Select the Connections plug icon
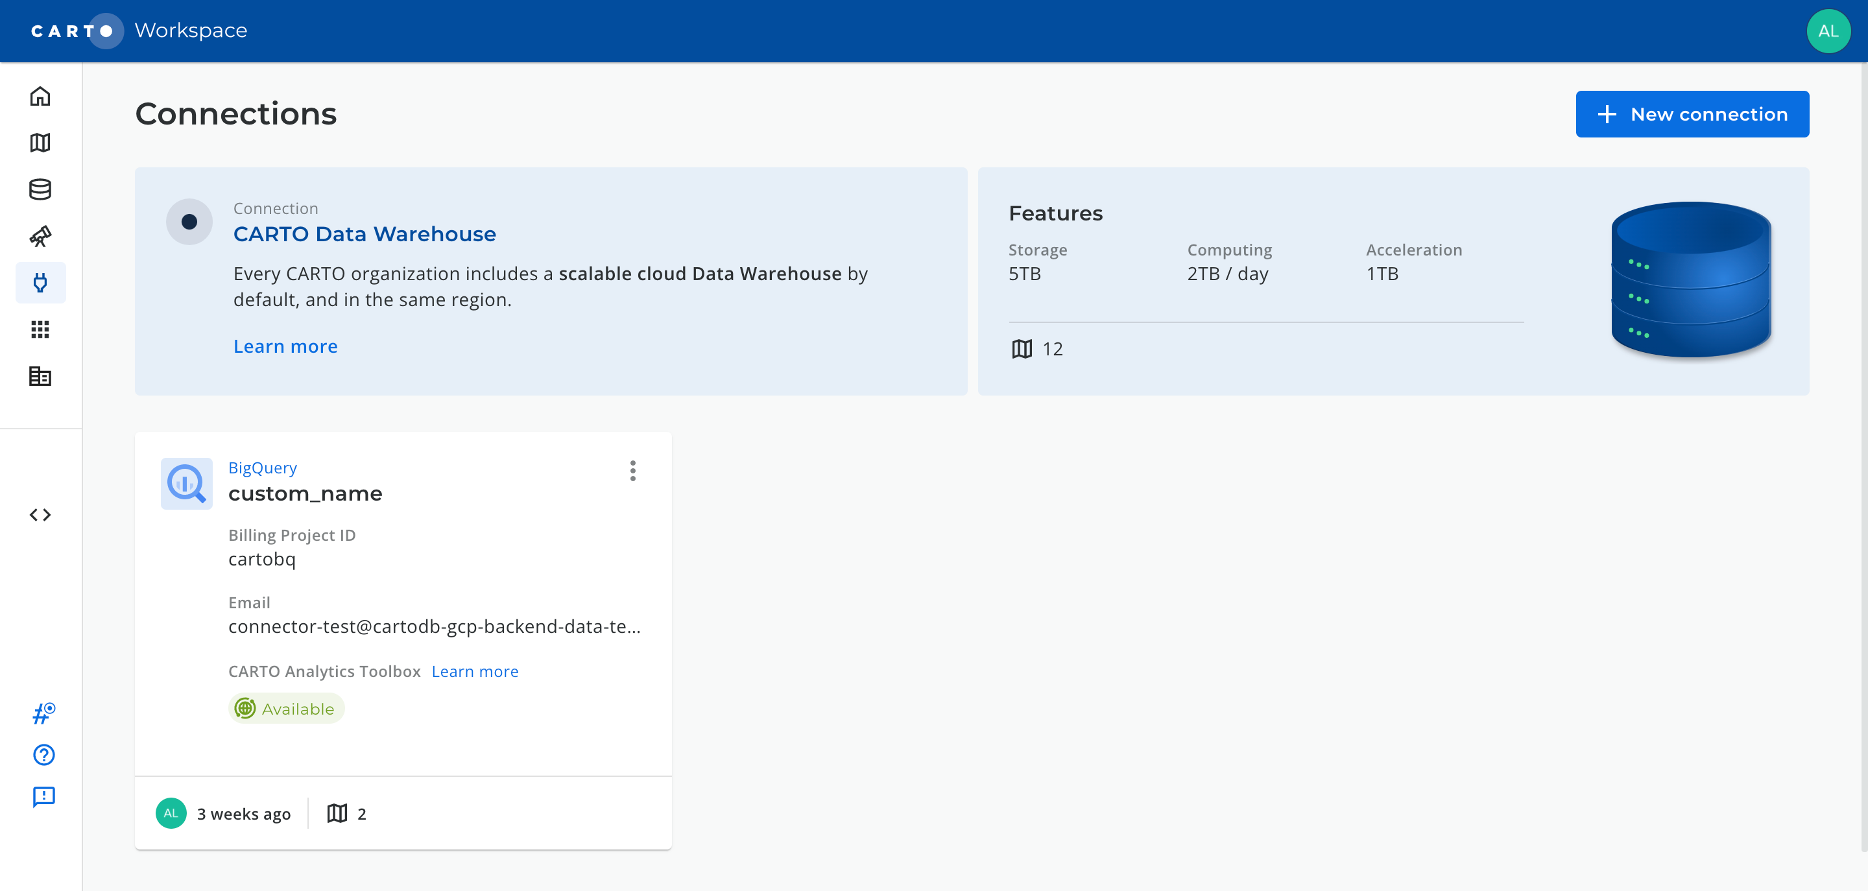The image size is (1868, 891). click(41, 283)
